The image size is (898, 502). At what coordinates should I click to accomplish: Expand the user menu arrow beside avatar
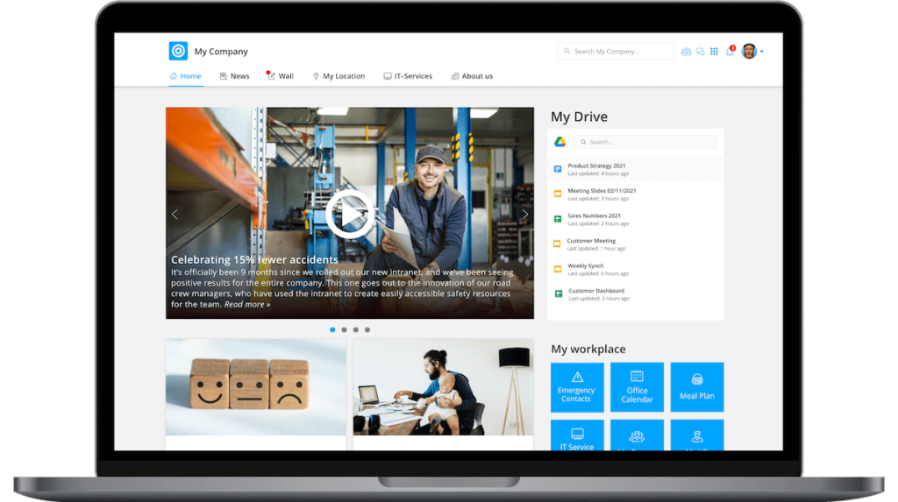(x=762, y=52)
